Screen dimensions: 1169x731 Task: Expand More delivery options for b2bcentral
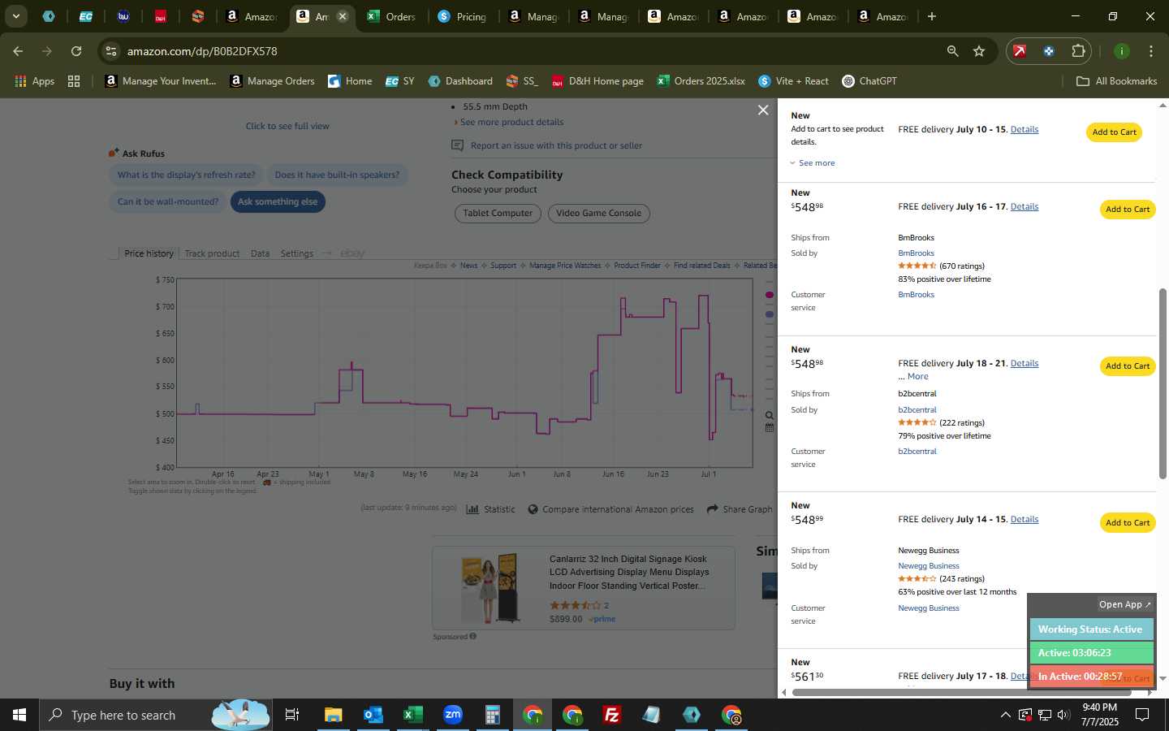click(917, 377)
